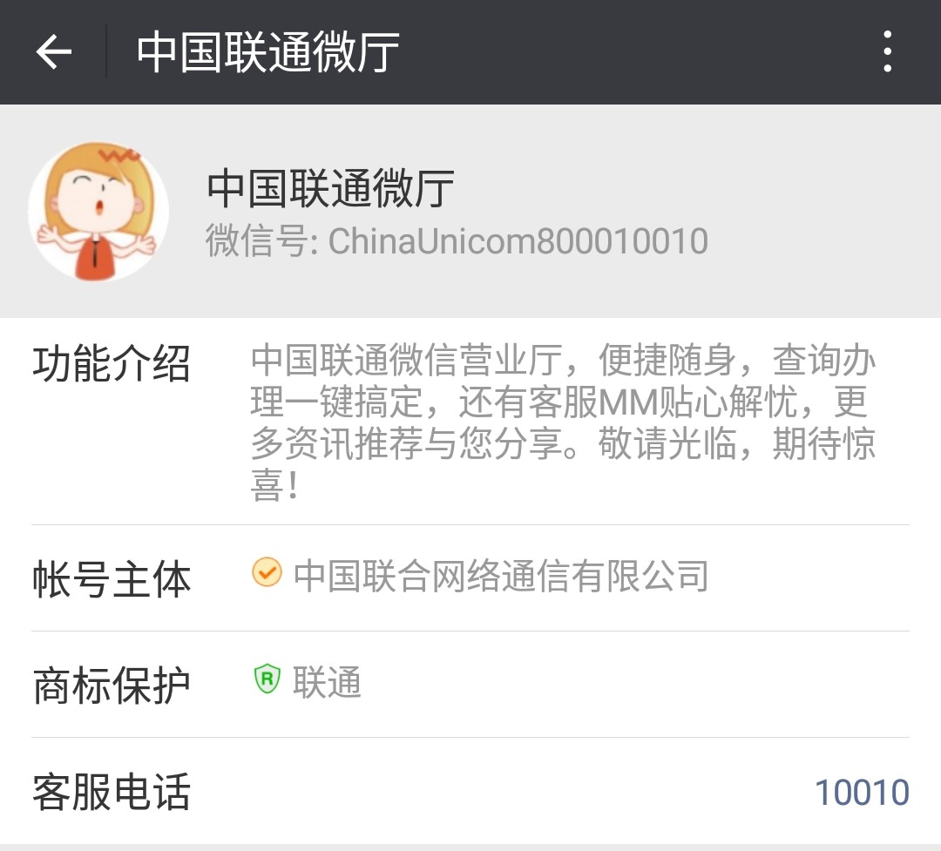This screenshot has width=941, height=851.
Task: Tap the cartoon girl avatar
Action: 98,211
